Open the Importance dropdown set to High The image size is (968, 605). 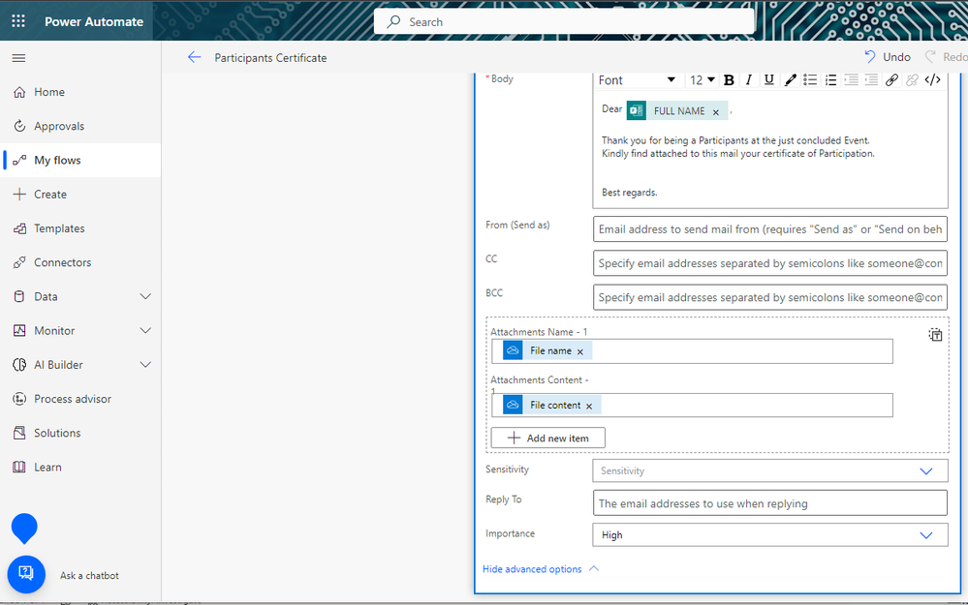click(769, 534)
